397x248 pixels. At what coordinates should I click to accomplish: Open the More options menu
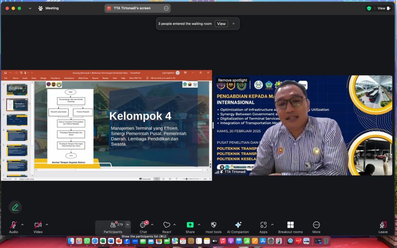[316, 227]
